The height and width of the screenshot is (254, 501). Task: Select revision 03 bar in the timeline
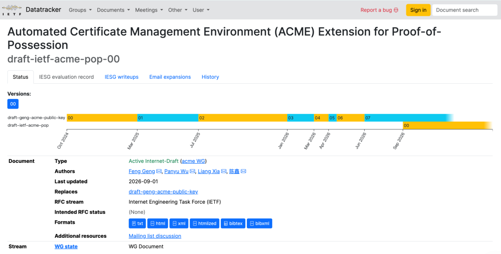(x=300, y=118)
